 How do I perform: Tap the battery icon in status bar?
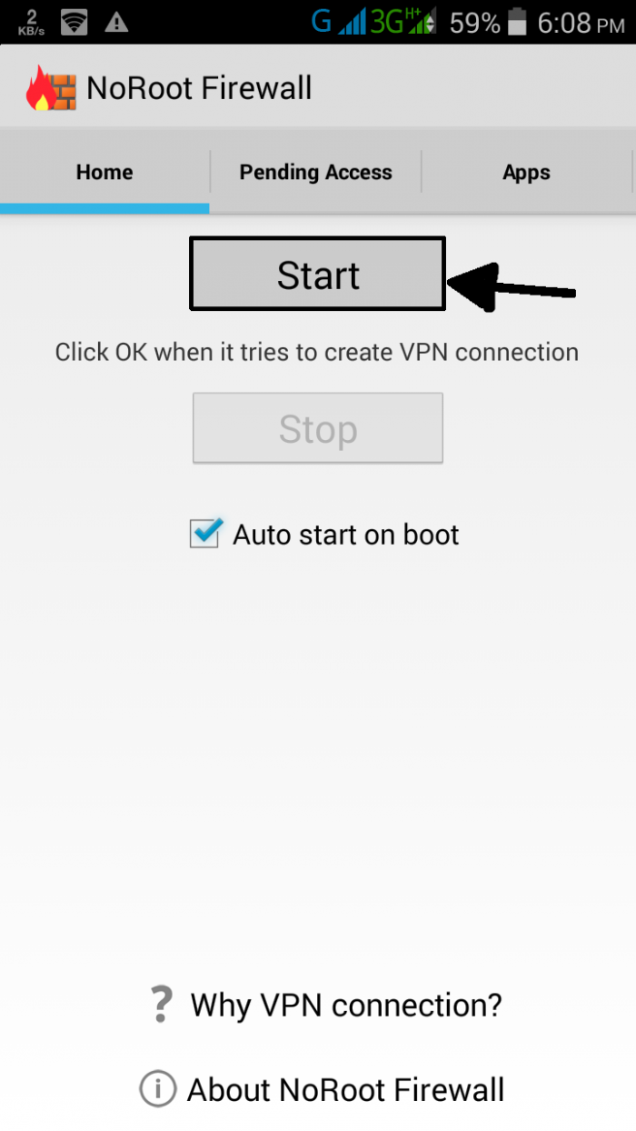pos(517,22)
